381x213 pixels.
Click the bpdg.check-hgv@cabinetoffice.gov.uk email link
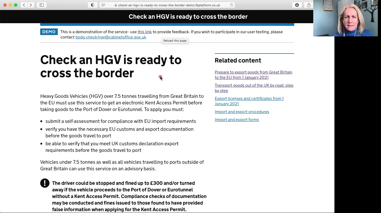tap(111, 37)
